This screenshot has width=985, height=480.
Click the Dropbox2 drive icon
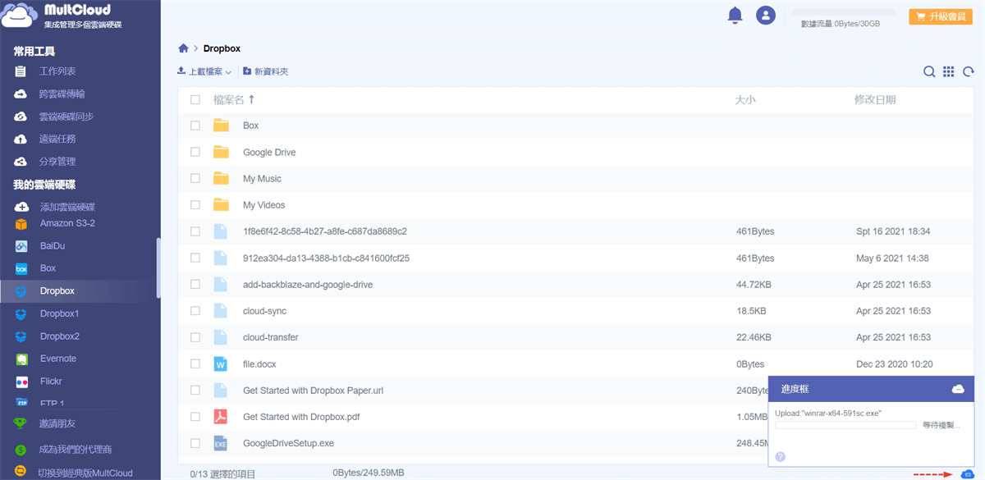22,336
